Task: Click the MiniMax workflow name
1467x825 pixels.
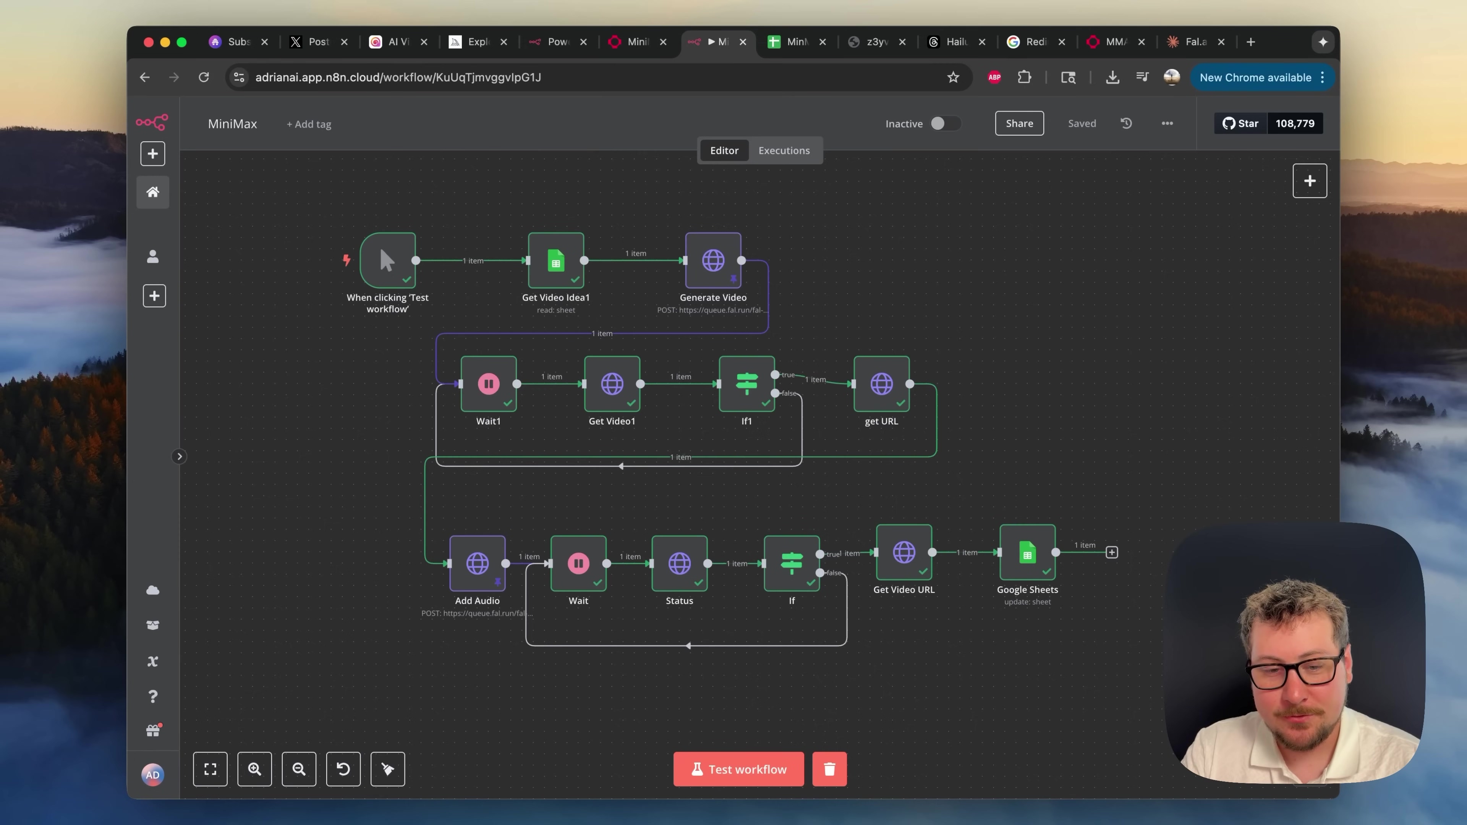Action: (232, 123)
